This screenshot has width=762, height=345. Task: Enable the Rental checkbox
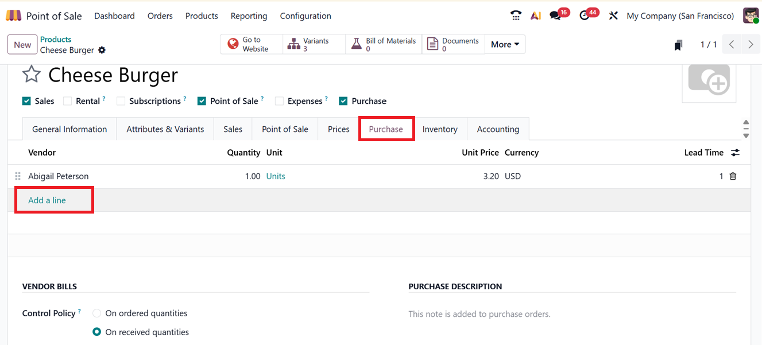pos(67,100)
